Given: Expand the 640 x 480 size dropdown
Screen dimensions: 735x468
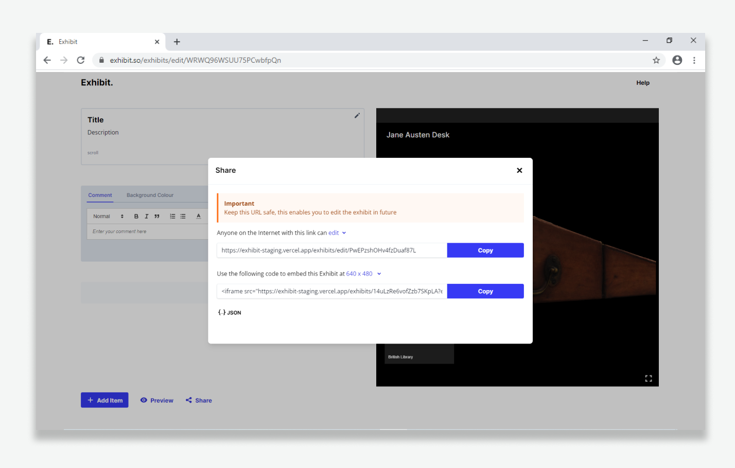Looking at the screenshot, I should [363, 274].
